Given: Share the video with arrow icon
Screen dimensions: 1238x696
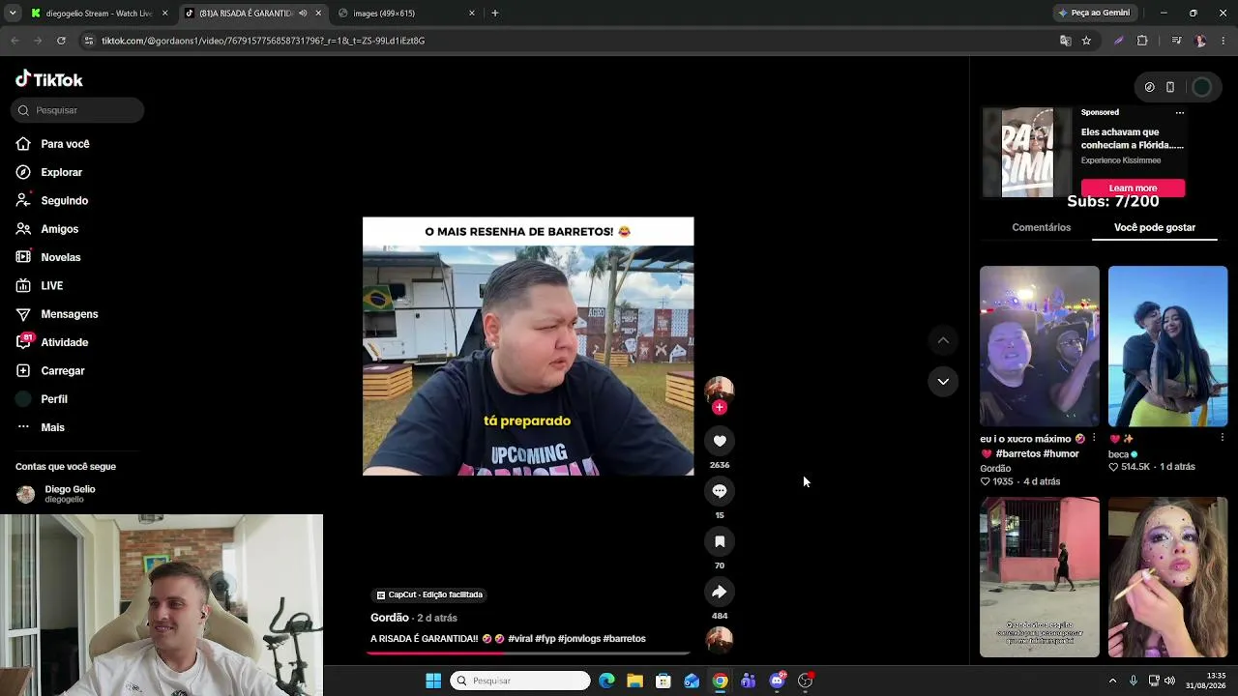Looking at the screenshot, I should pyautogui.click(x=720, y=592).
